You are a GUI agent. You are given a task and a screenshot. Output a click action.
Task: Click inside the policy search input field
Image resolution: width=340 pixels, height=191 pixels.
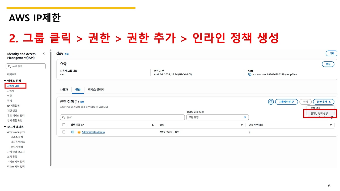click(122, 117)
